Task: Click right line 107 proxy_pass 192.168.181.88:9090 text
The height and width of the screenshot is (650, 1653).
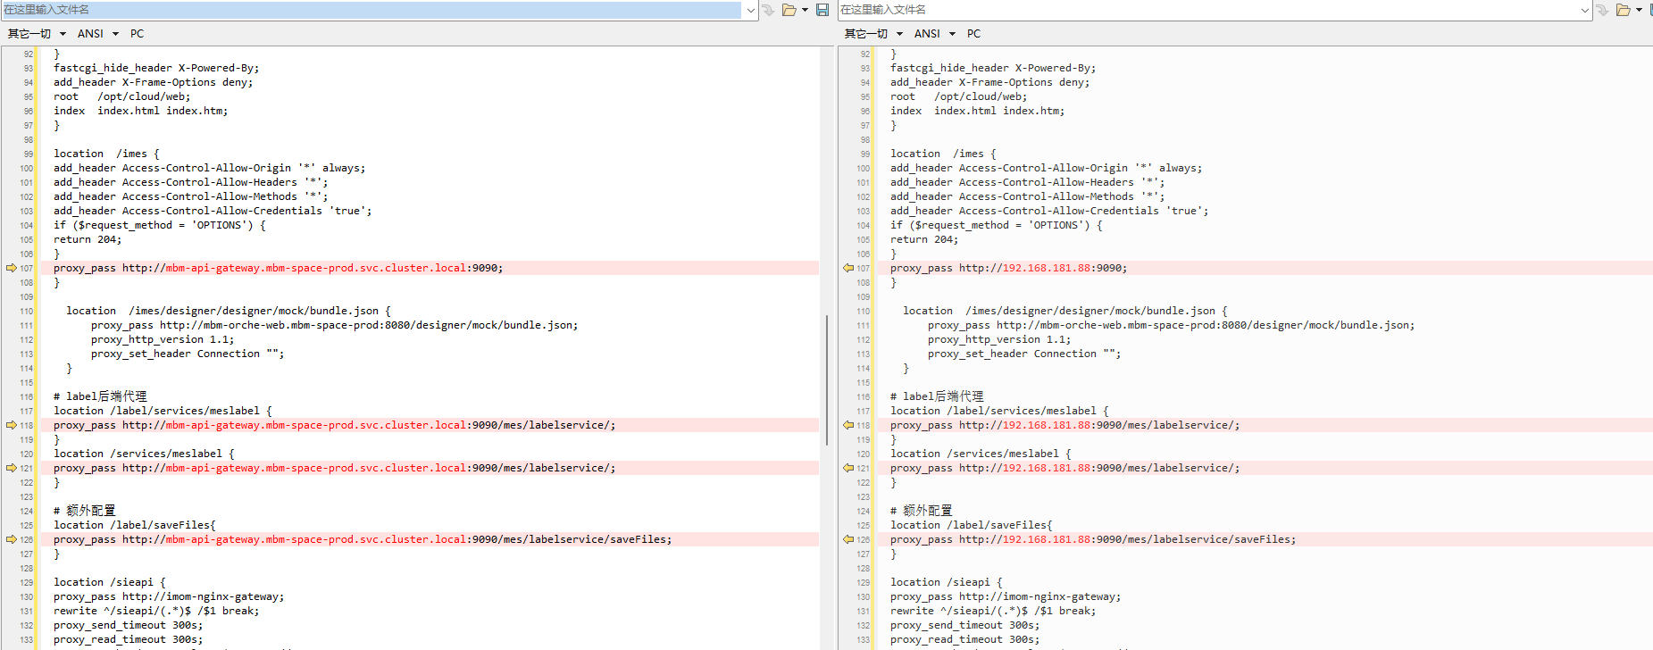Action: pos(1008,268)
